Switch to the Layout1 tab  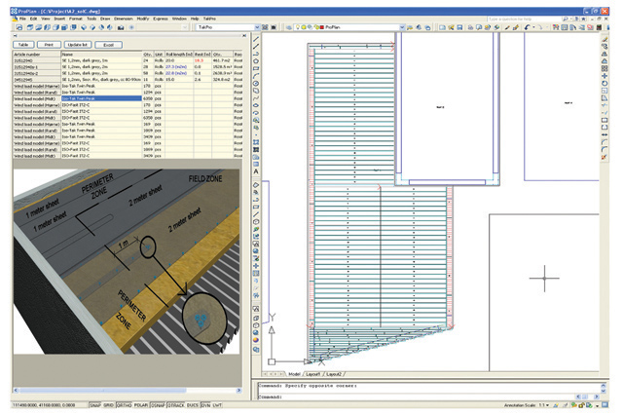pos(313,374)
